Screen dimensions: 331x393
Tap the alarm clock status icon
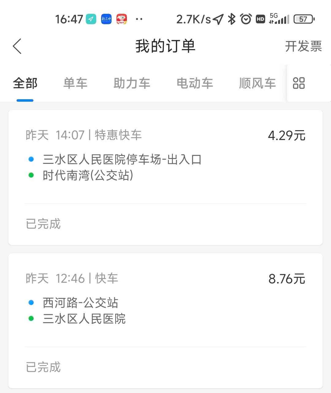click(246, 19)
